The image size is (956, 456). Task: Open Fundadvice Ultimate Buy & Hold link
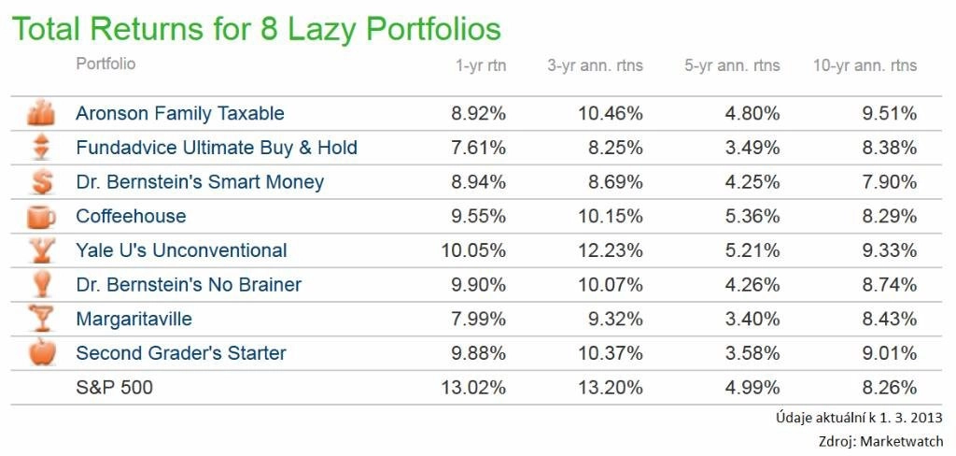[x=217, y=148]
